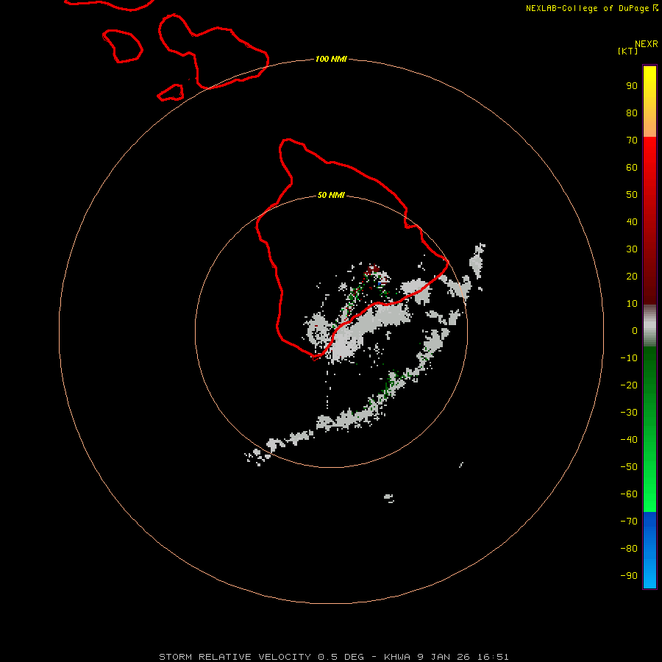662x662 pixels.
Task: Click the dark red velocity patch inside the island
Action: click(373, 269)
